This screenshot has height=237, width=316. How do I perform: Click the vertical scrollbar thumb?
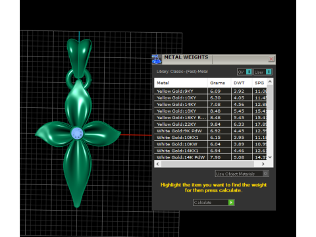[x=270, y=97]
